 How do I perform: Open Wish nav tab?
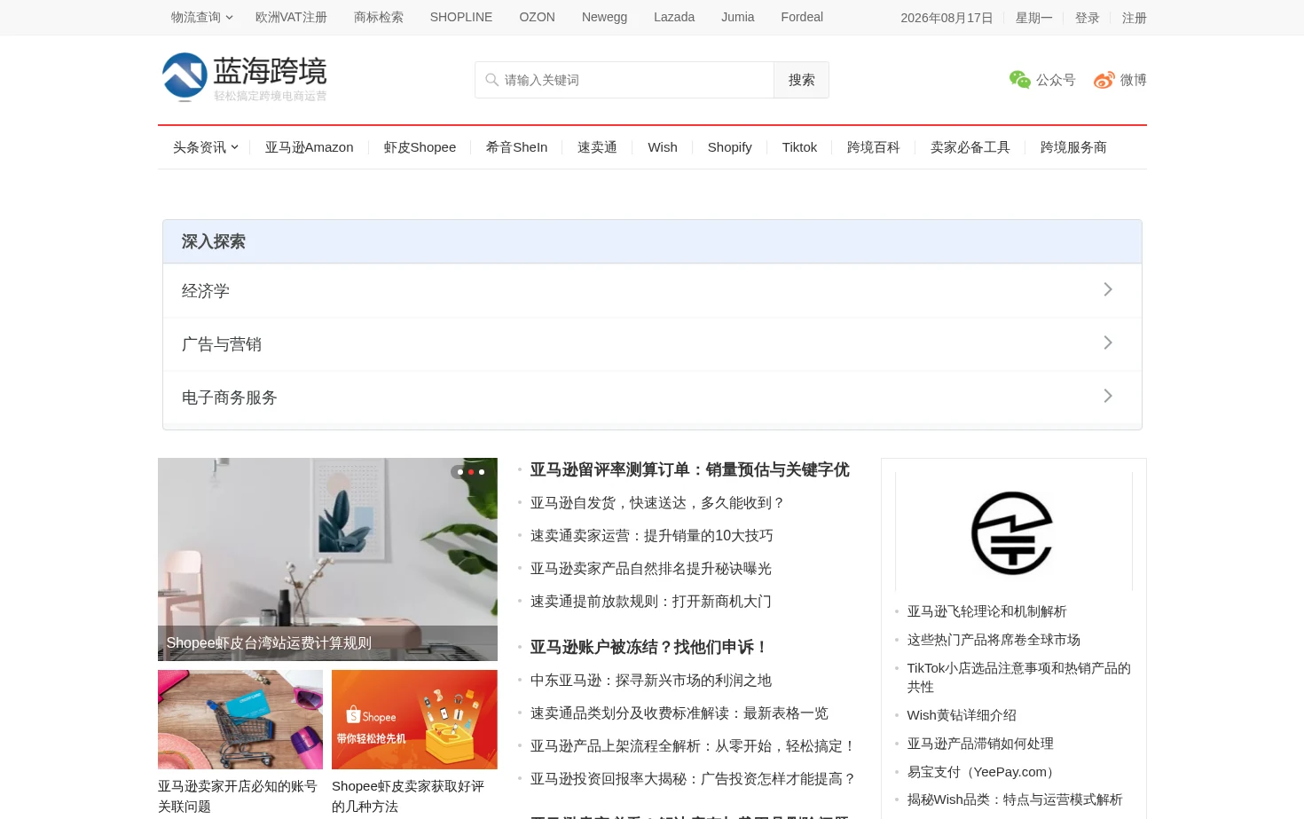coord(663,147)
